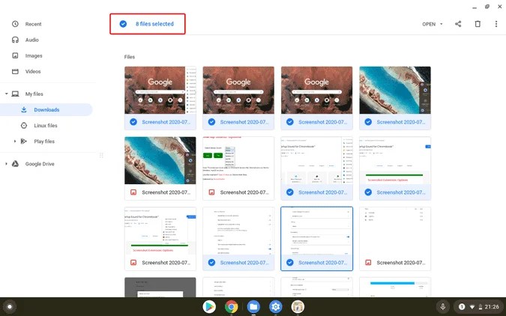Open the notification count badge

pos(462,307)
